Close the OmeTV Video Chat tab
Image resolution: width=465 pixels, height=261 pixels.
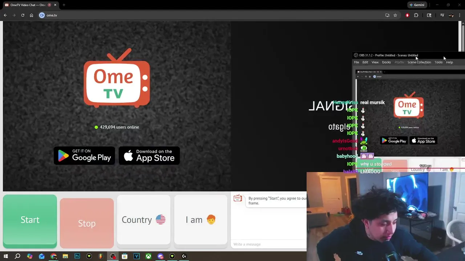coord(55,5)
